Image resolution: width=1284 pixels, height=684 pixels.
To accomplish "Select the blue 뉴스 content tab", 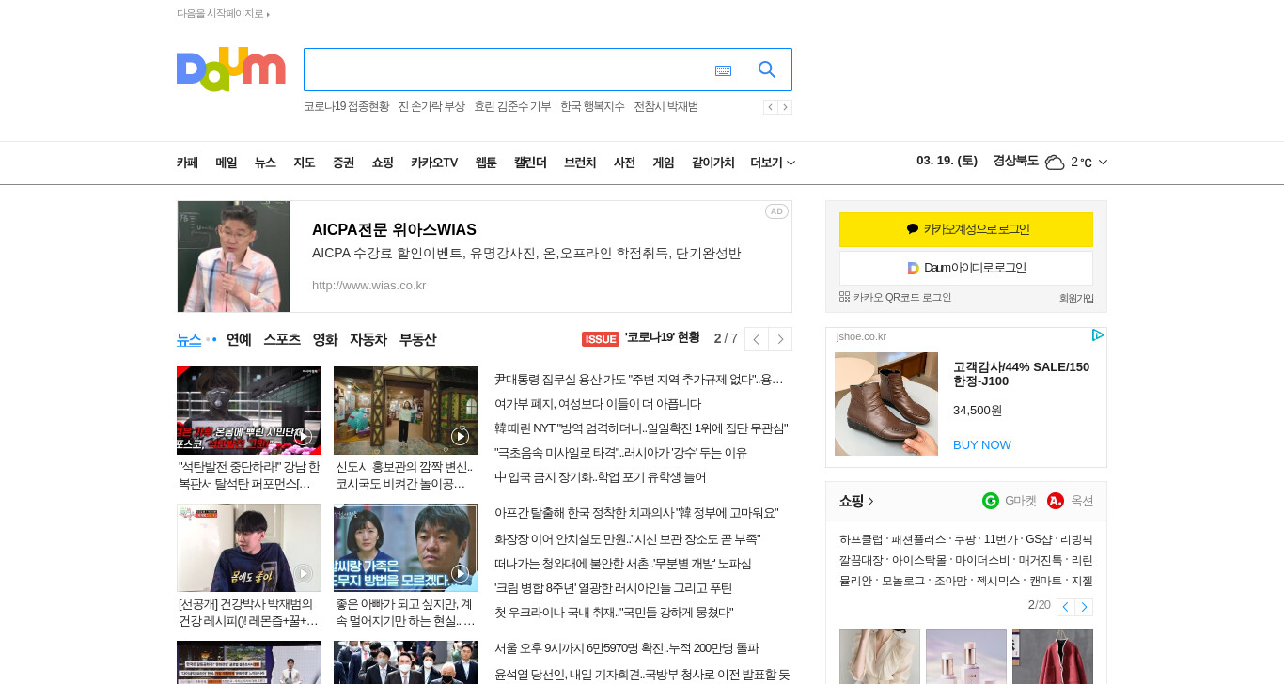I will point(189,339).
